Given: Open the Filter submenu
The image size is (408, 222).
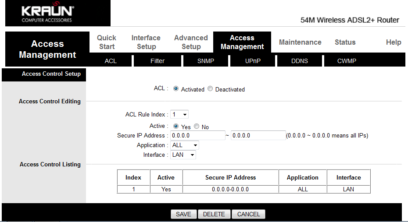Looking at the screenshot, I should 157,61.
